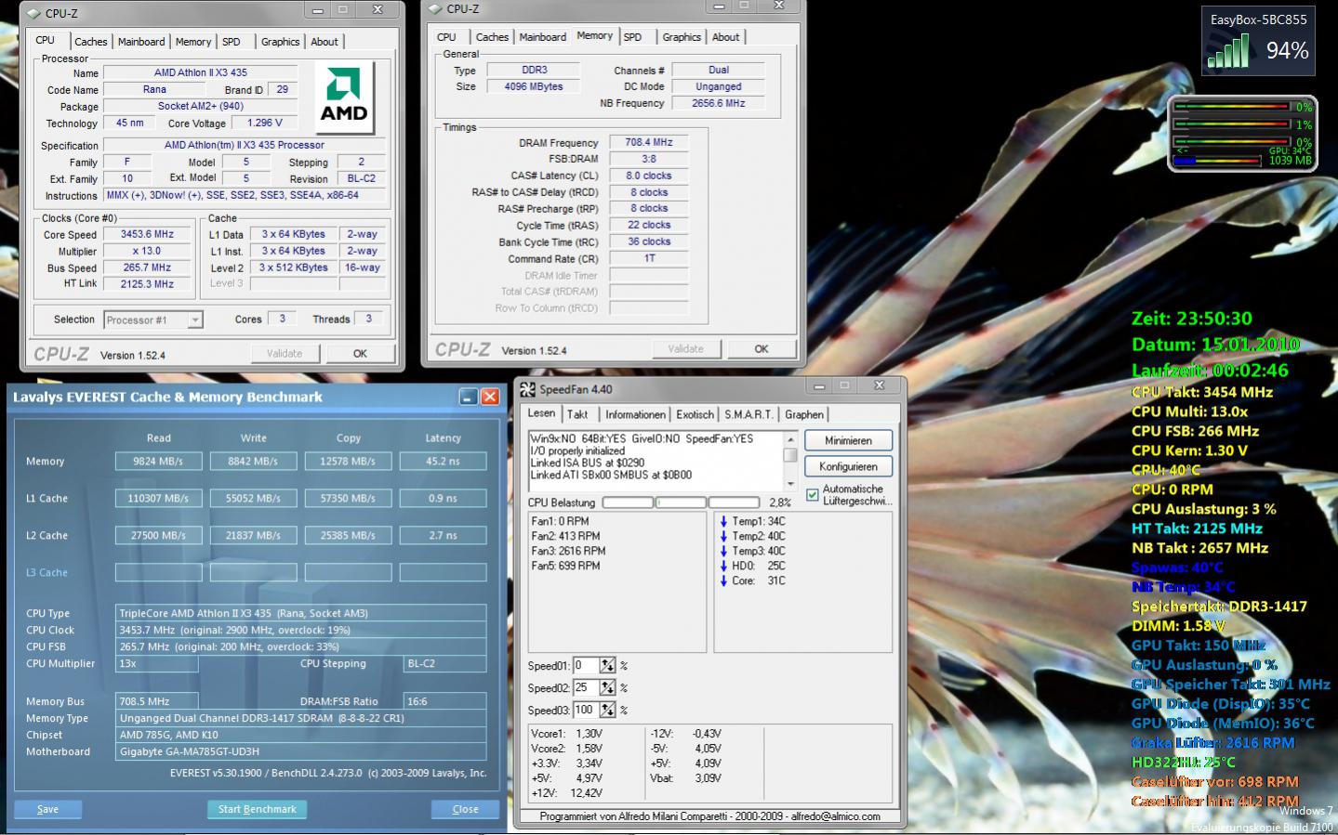Screen dimensions: 1338x835
Task: Click the Core temperature arrow icon
Action: (723, 581)
